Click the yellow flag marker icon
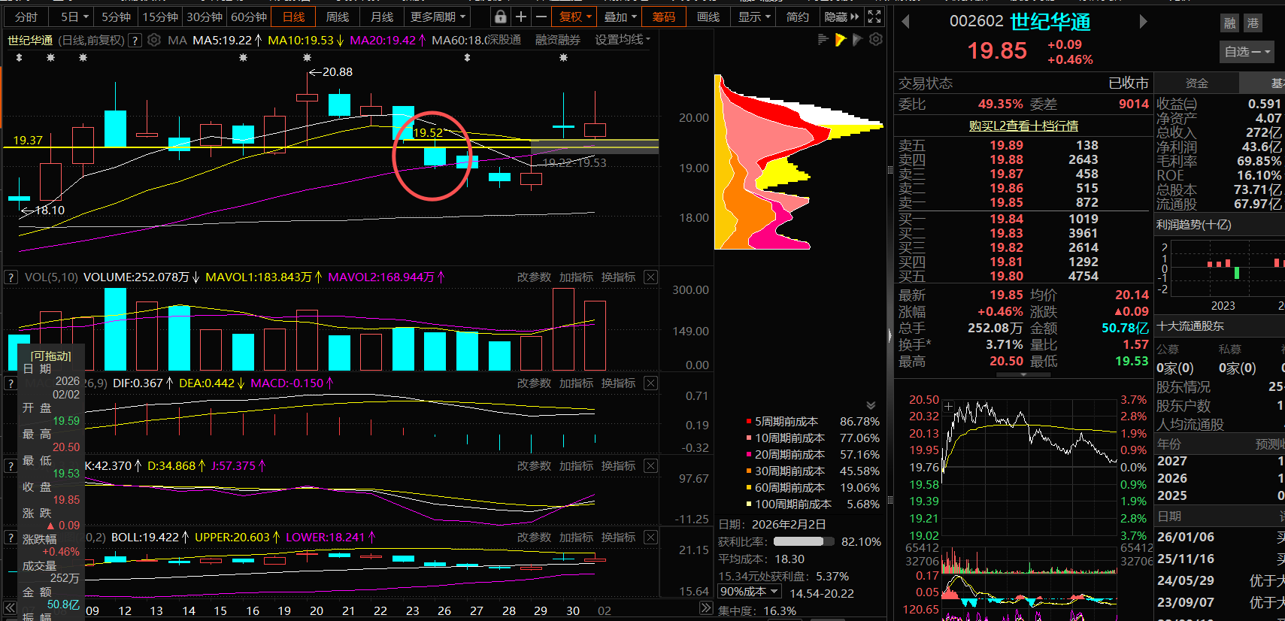1285x621 pixels. (x=841, y=39)
